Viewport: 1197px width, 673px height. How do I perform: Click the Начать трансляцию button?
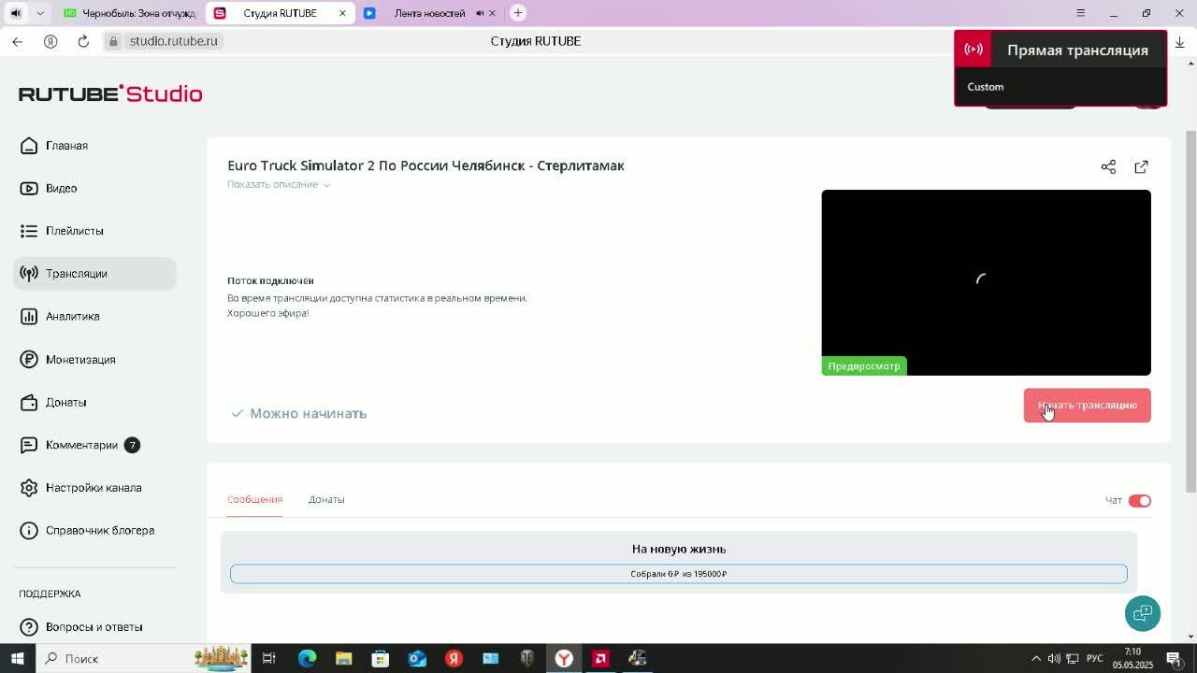click(x=1087, y=406)
